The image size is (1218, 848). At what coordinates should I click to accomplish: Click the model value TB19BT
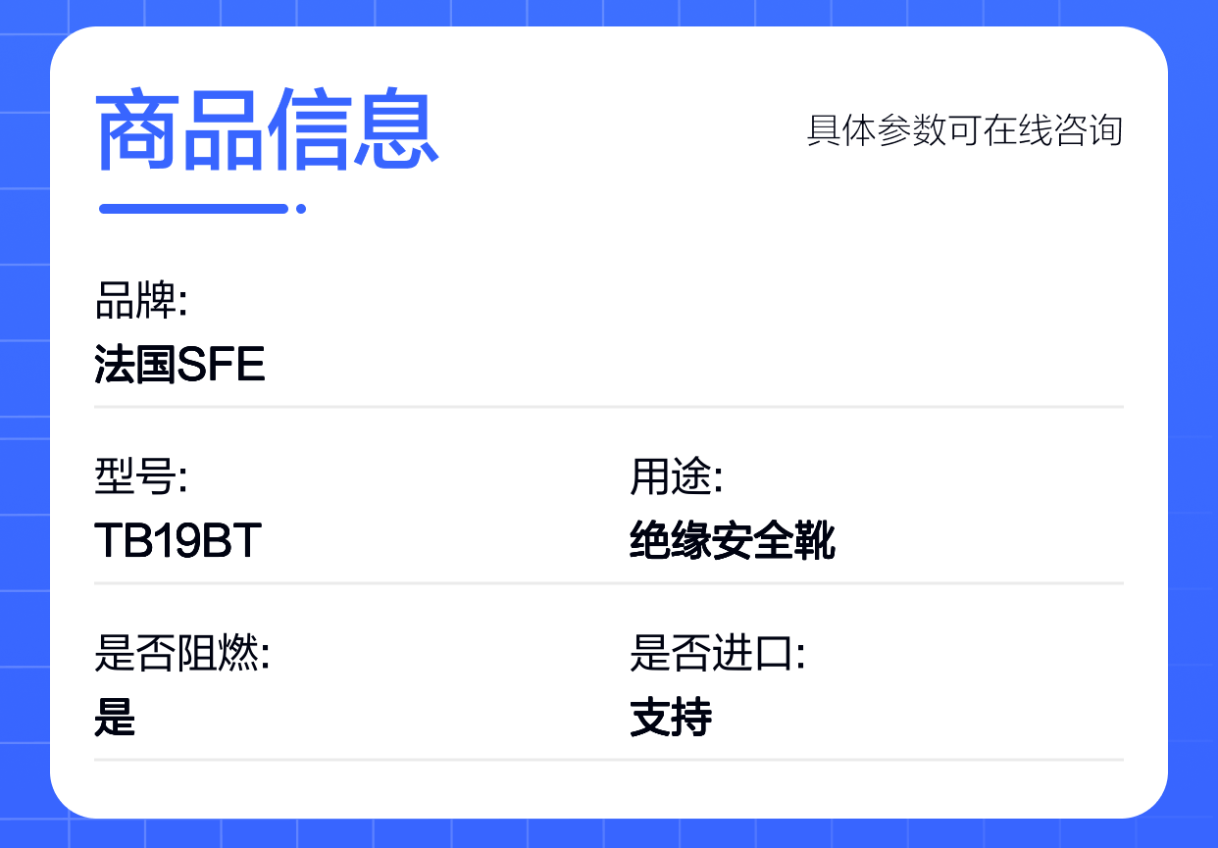[x=178, y=541]
